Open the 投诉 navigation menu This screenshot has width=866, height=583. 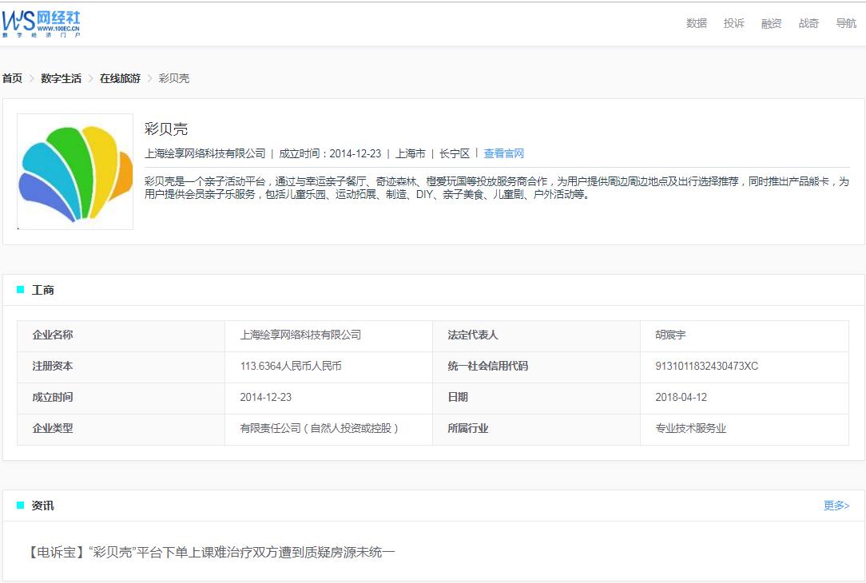coord(733,23)
